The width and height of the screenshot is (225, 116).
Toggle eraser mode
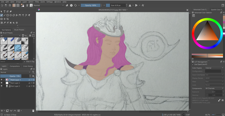click(67, 5)
